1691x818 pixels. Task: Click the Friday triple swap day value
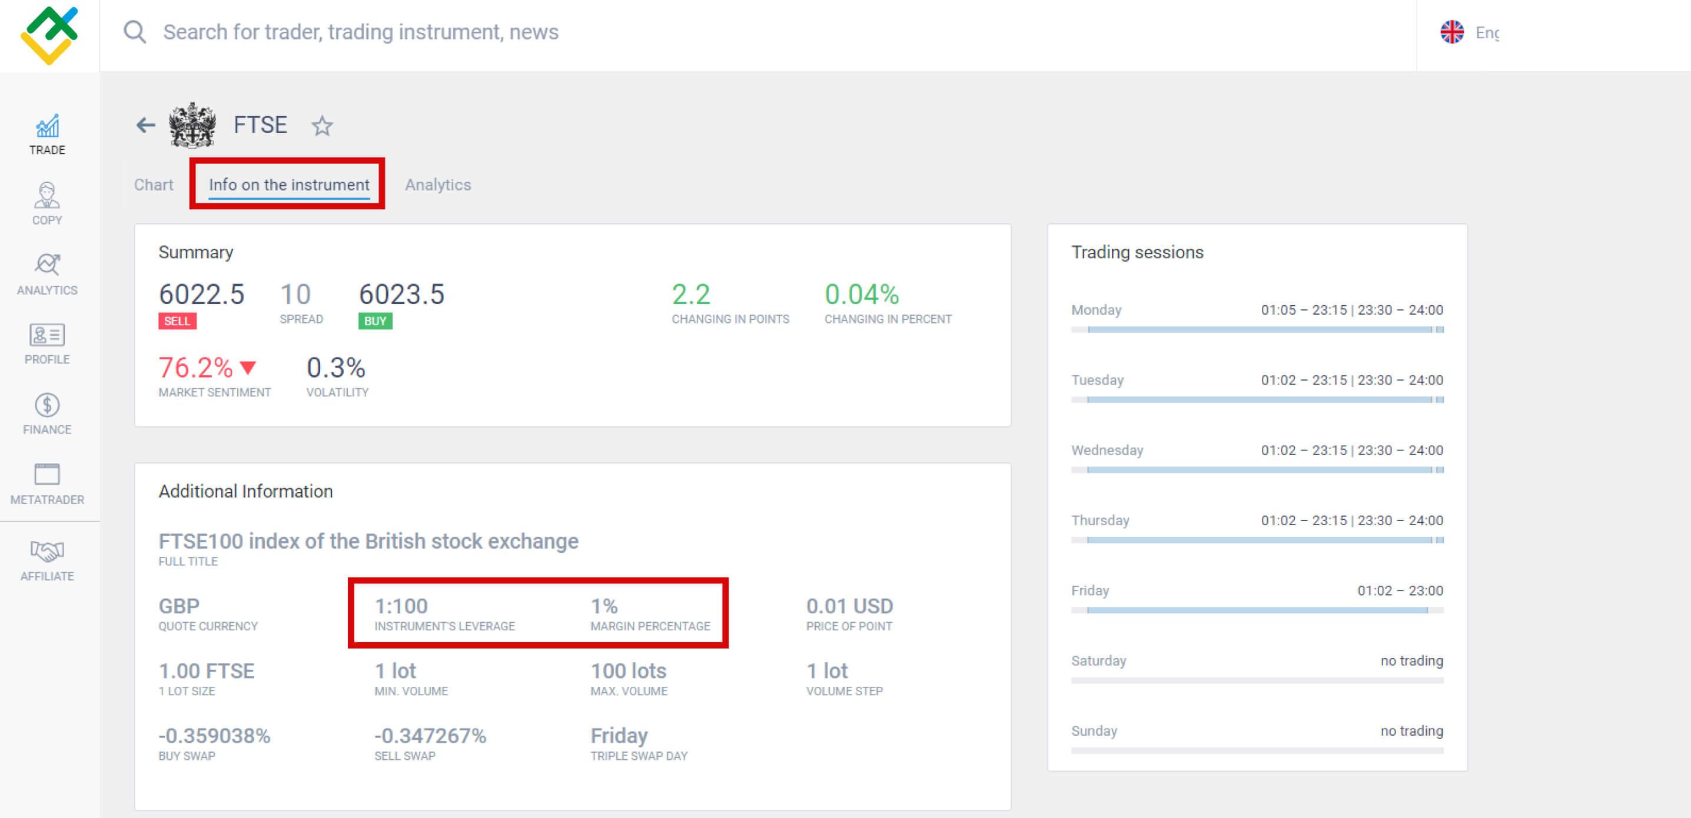619,736
